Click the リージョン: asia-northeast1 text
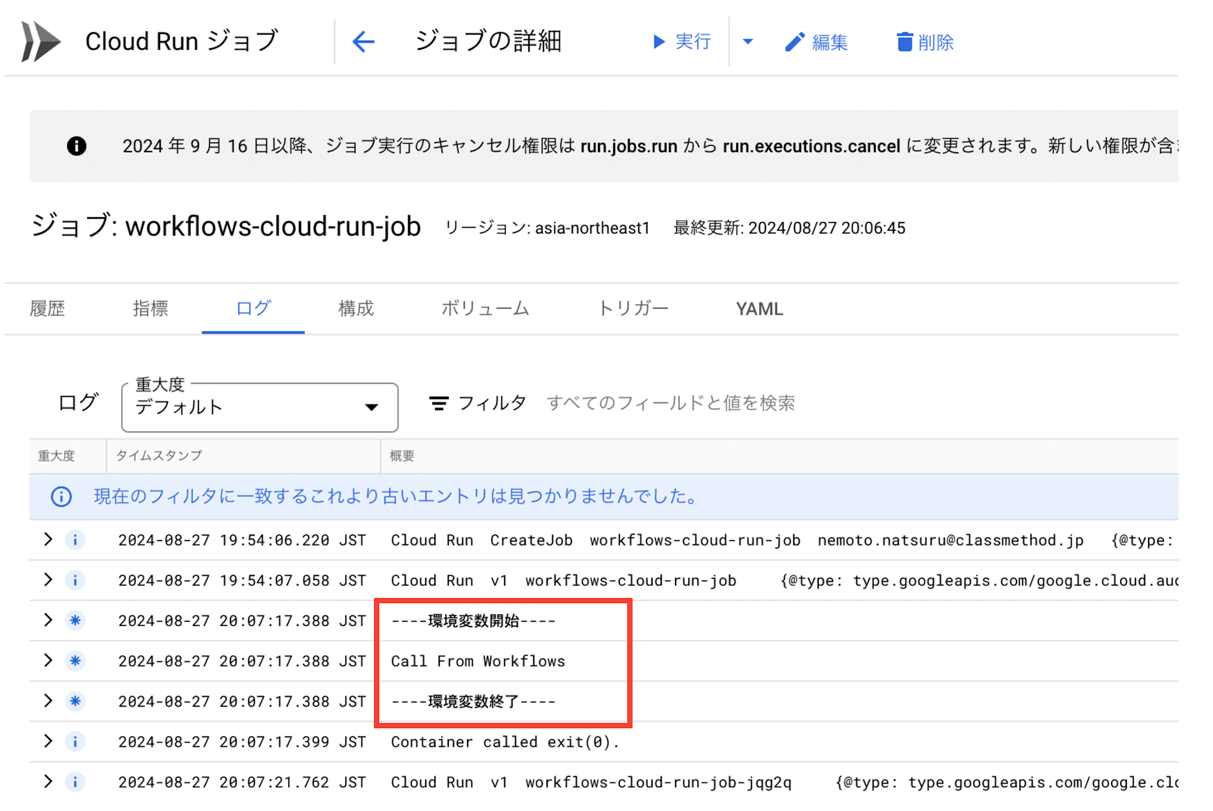Viewport: 1213px width, 811px height. pyautogui.click(x=547, y=228)
